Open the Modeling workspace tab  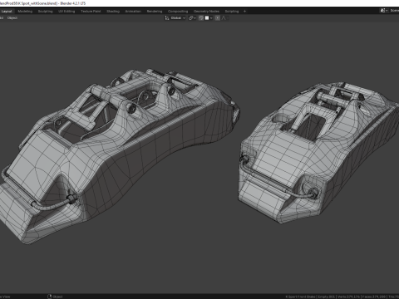point(25,12)
